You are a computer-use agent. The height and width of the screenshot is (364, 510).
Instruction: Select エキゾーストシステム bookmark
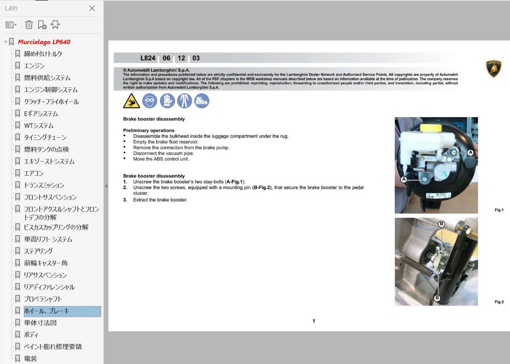pos(49,161)
